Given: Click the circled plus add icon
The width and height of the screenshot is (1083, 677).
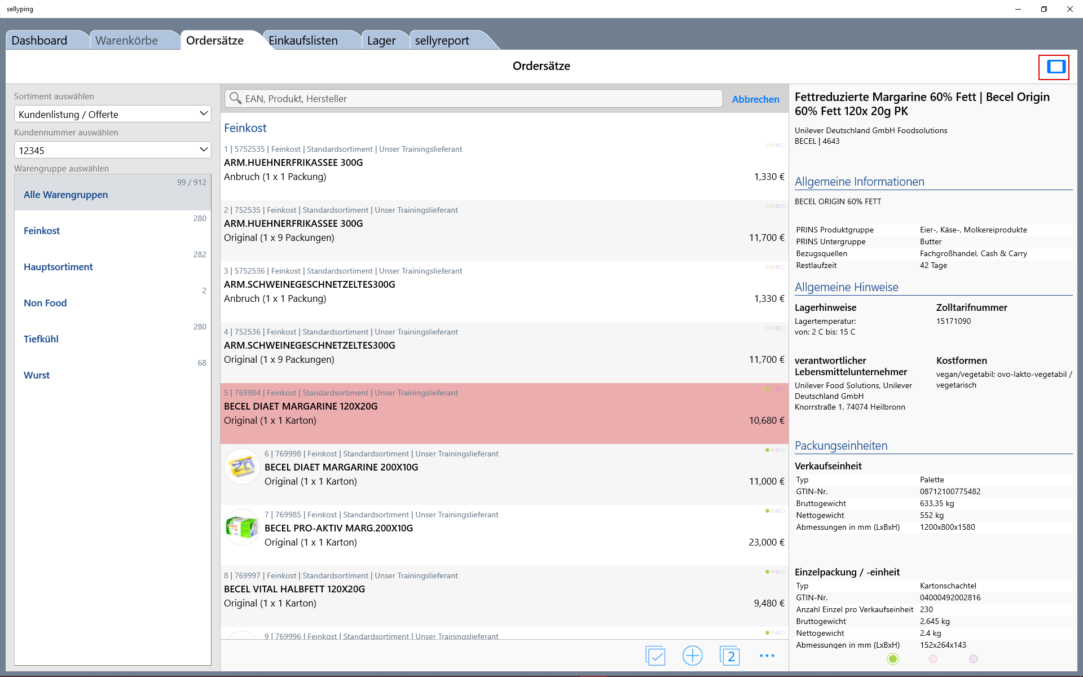Looking at the screenshot, I should point(692,656).
